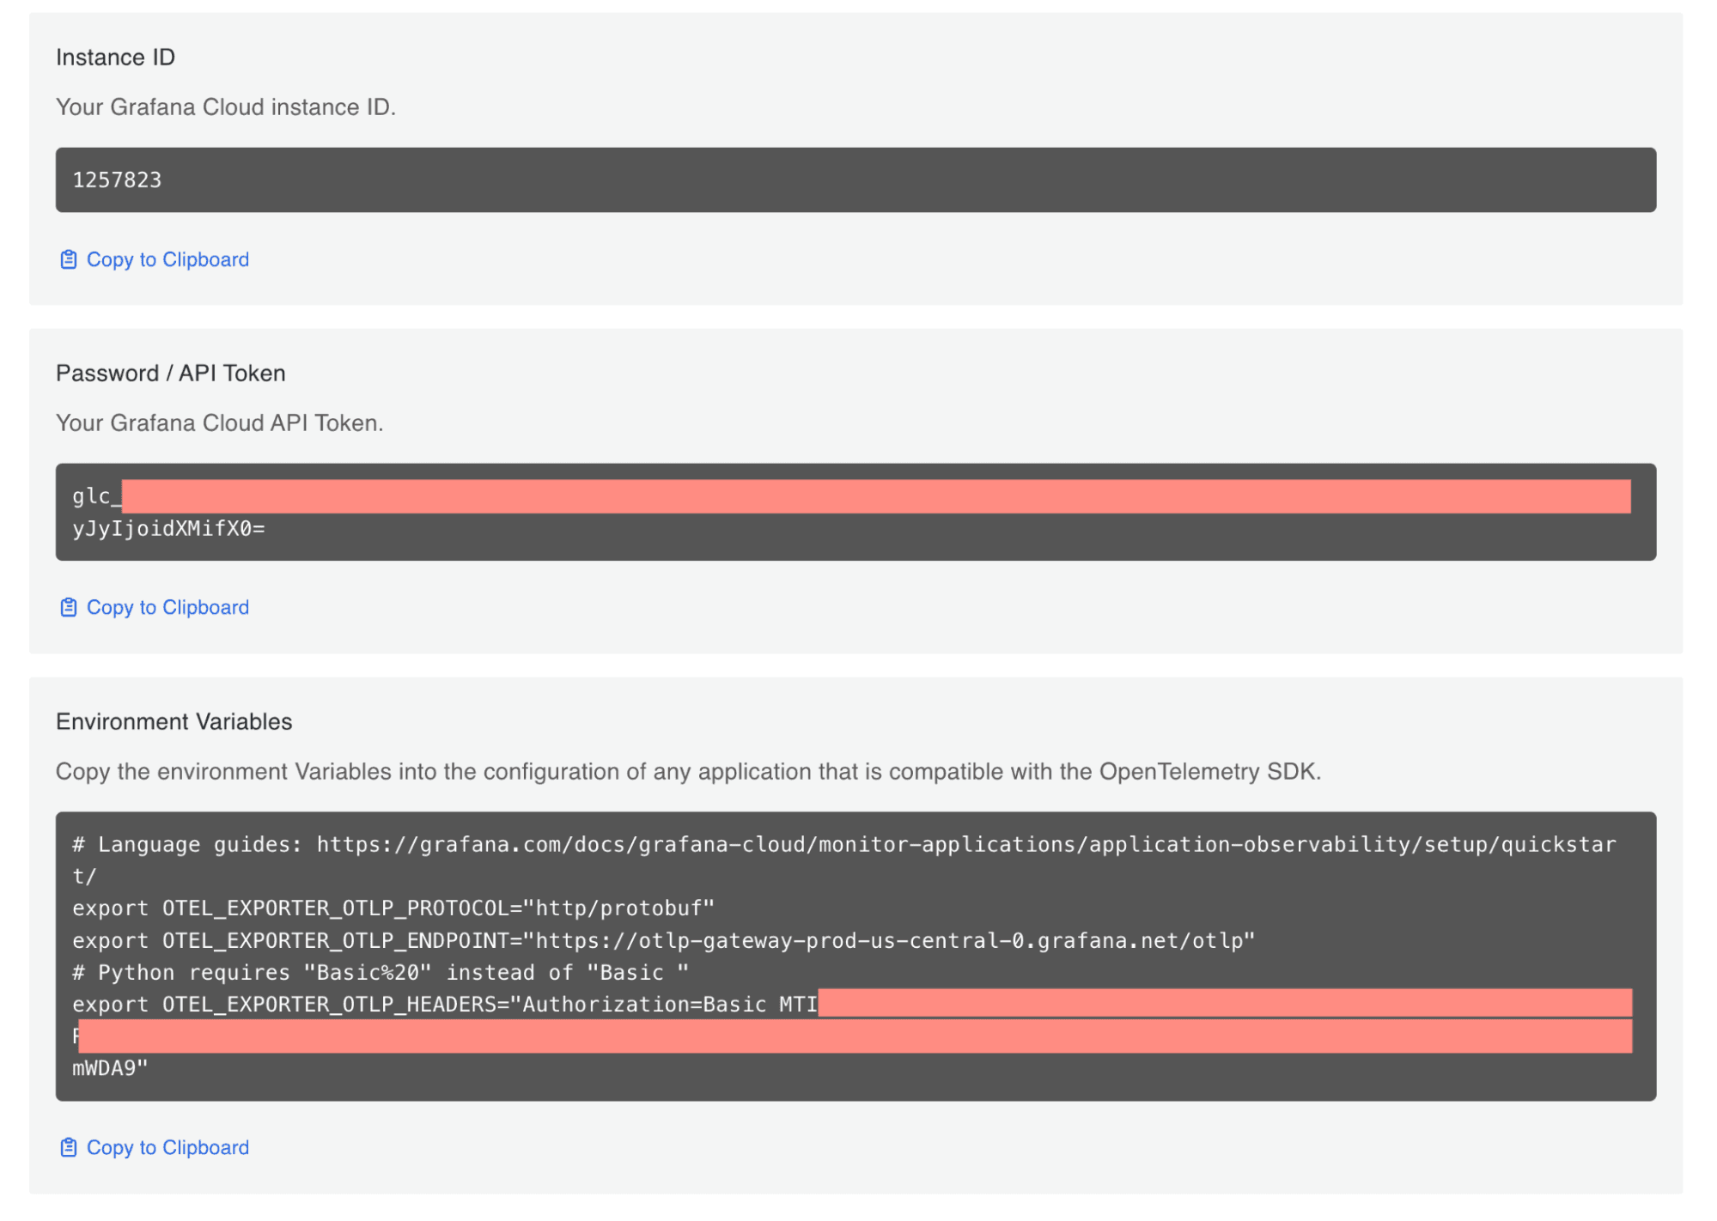Click the Environment Variables heading
Viewport: 1717px width, 1221px height.
[174, 721]
